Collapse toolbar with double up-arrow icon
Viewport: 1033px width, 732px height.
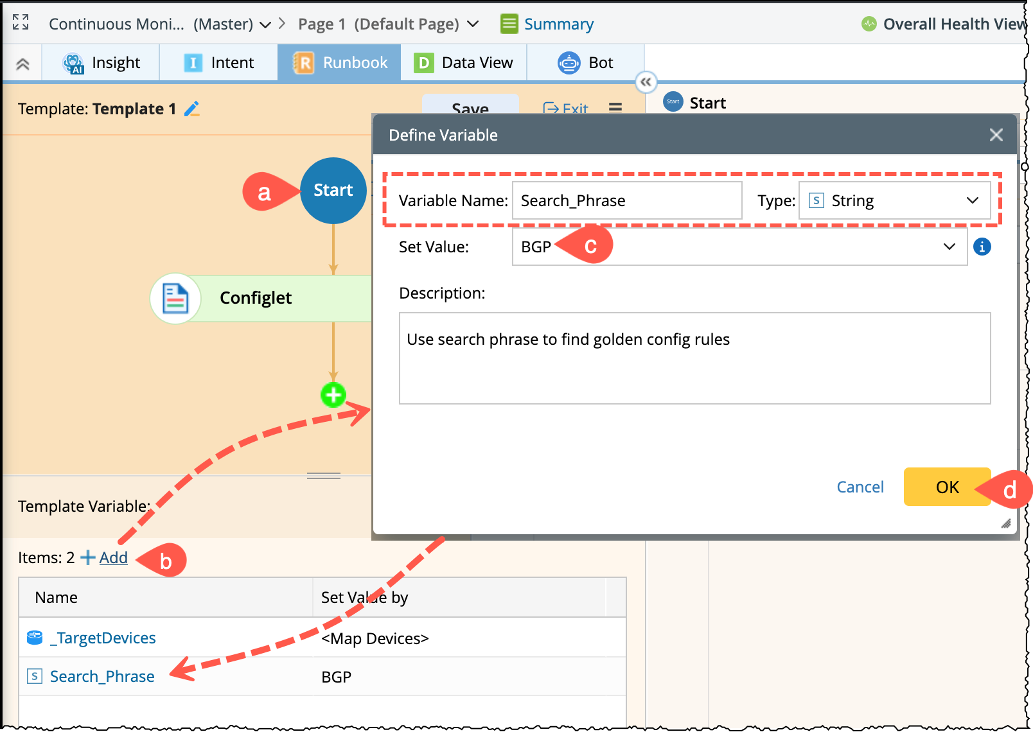point(22,64)
